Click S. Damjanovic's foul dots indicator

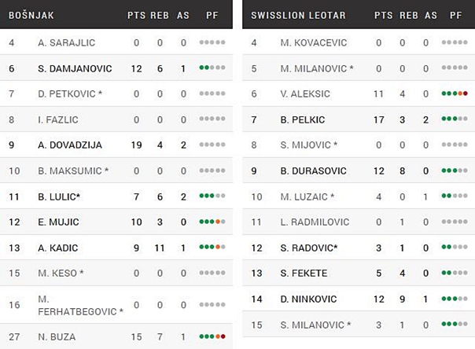(x=212, y=68)
